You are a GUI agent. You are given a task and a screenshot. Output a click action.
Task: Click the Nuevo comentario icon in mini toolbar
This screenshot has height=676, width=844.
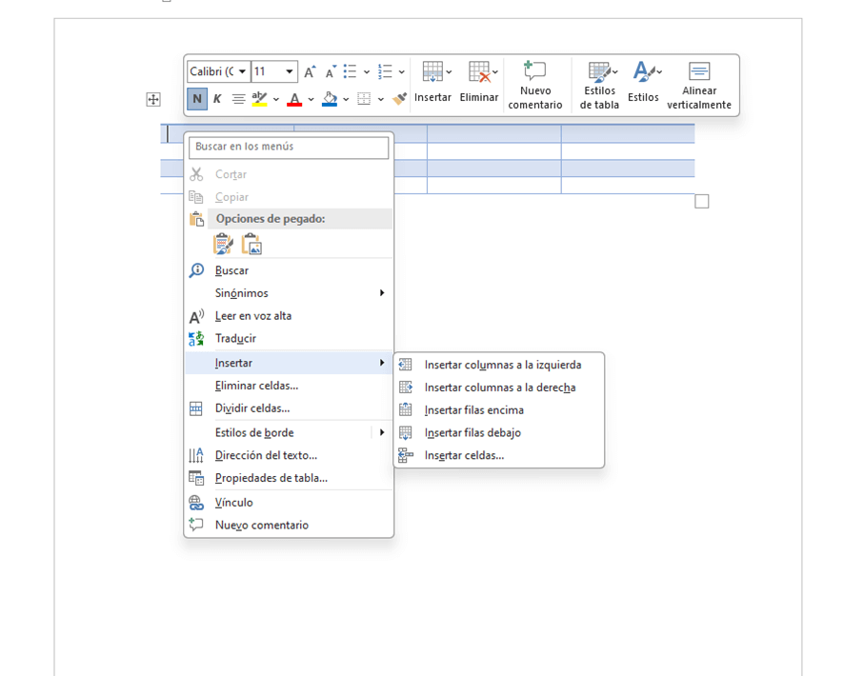pos(534,72)
